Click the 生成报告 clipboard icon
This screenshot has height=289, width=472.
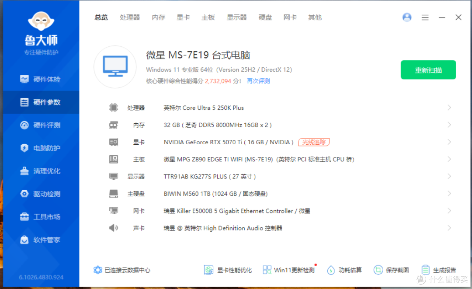point(425,270)
